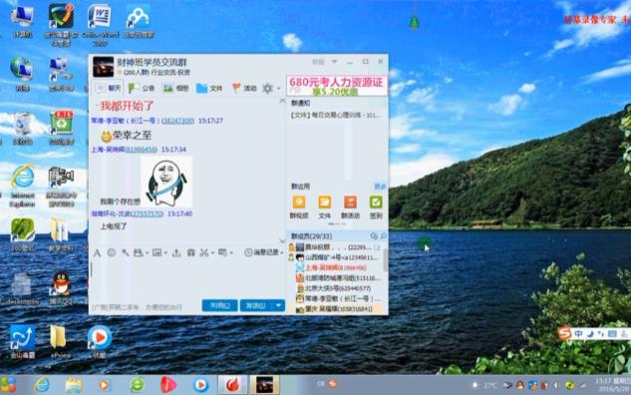Open the send button dropdown arrow
Screen dimensions: 631x395
pos(278,305)
